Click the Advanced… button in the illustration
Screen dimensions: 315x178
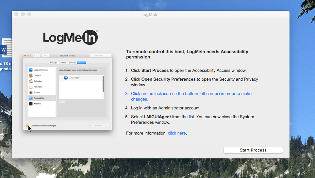(x=98, y=125)
